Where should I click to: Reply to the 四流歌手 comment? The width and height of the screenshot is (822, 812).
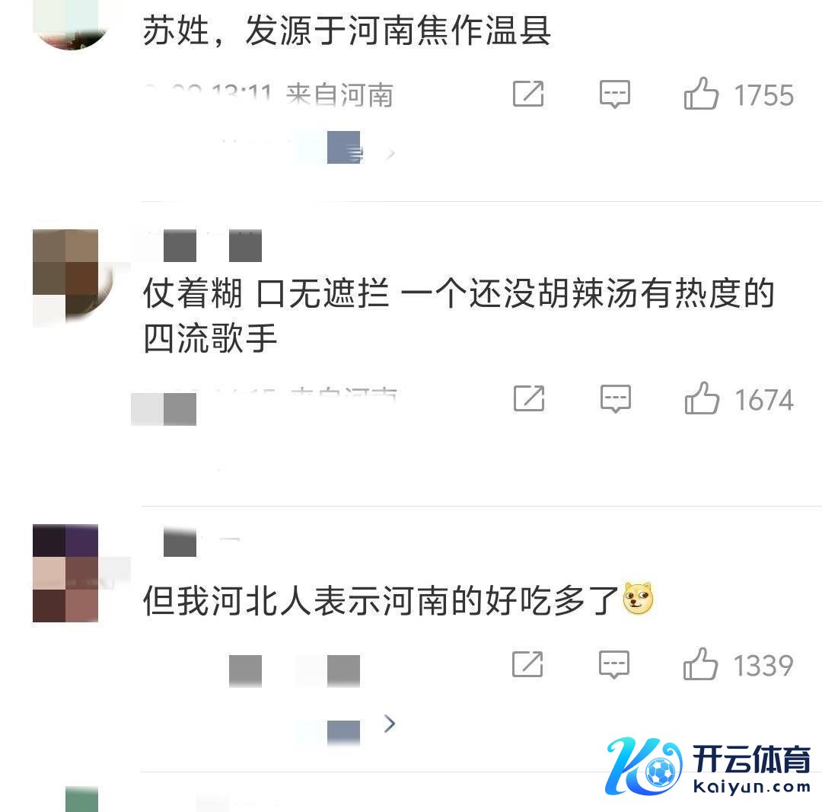(616, 399)
